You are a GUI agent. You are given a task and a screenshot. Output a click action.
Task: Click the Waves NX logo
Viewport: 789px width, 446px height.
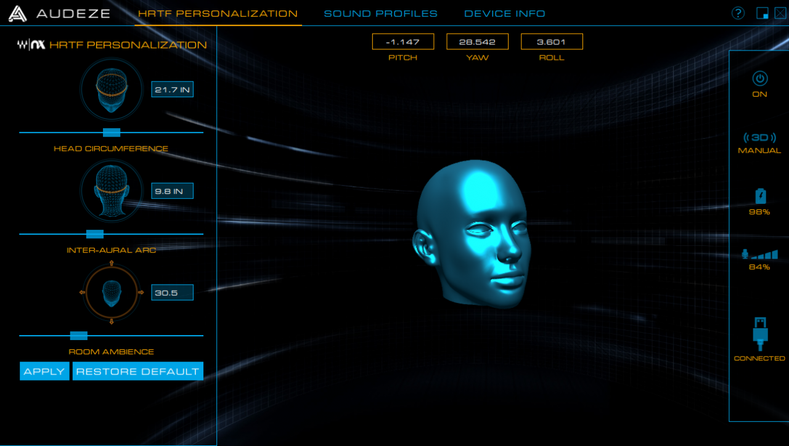(x=31, y=45)
